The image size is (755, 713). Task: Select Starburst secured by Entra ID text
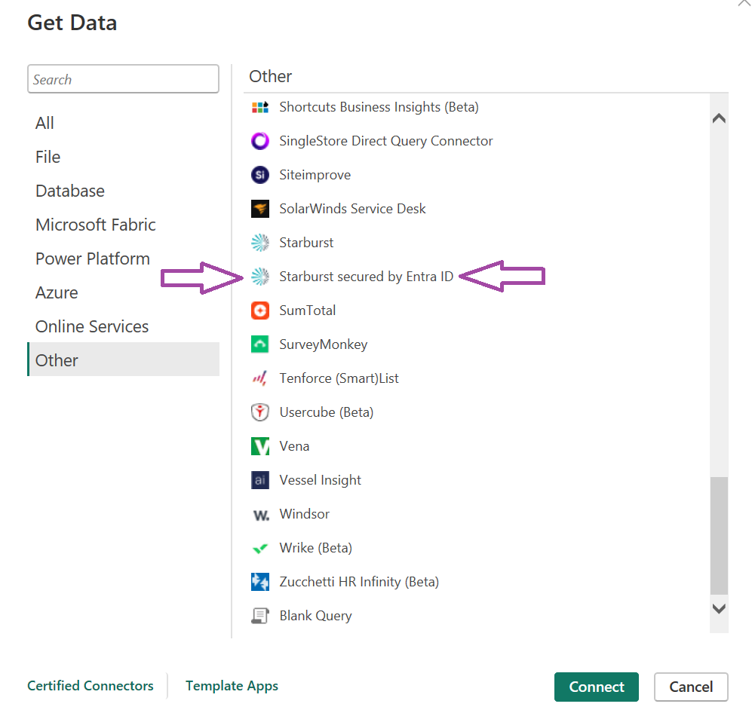[367, 277]
